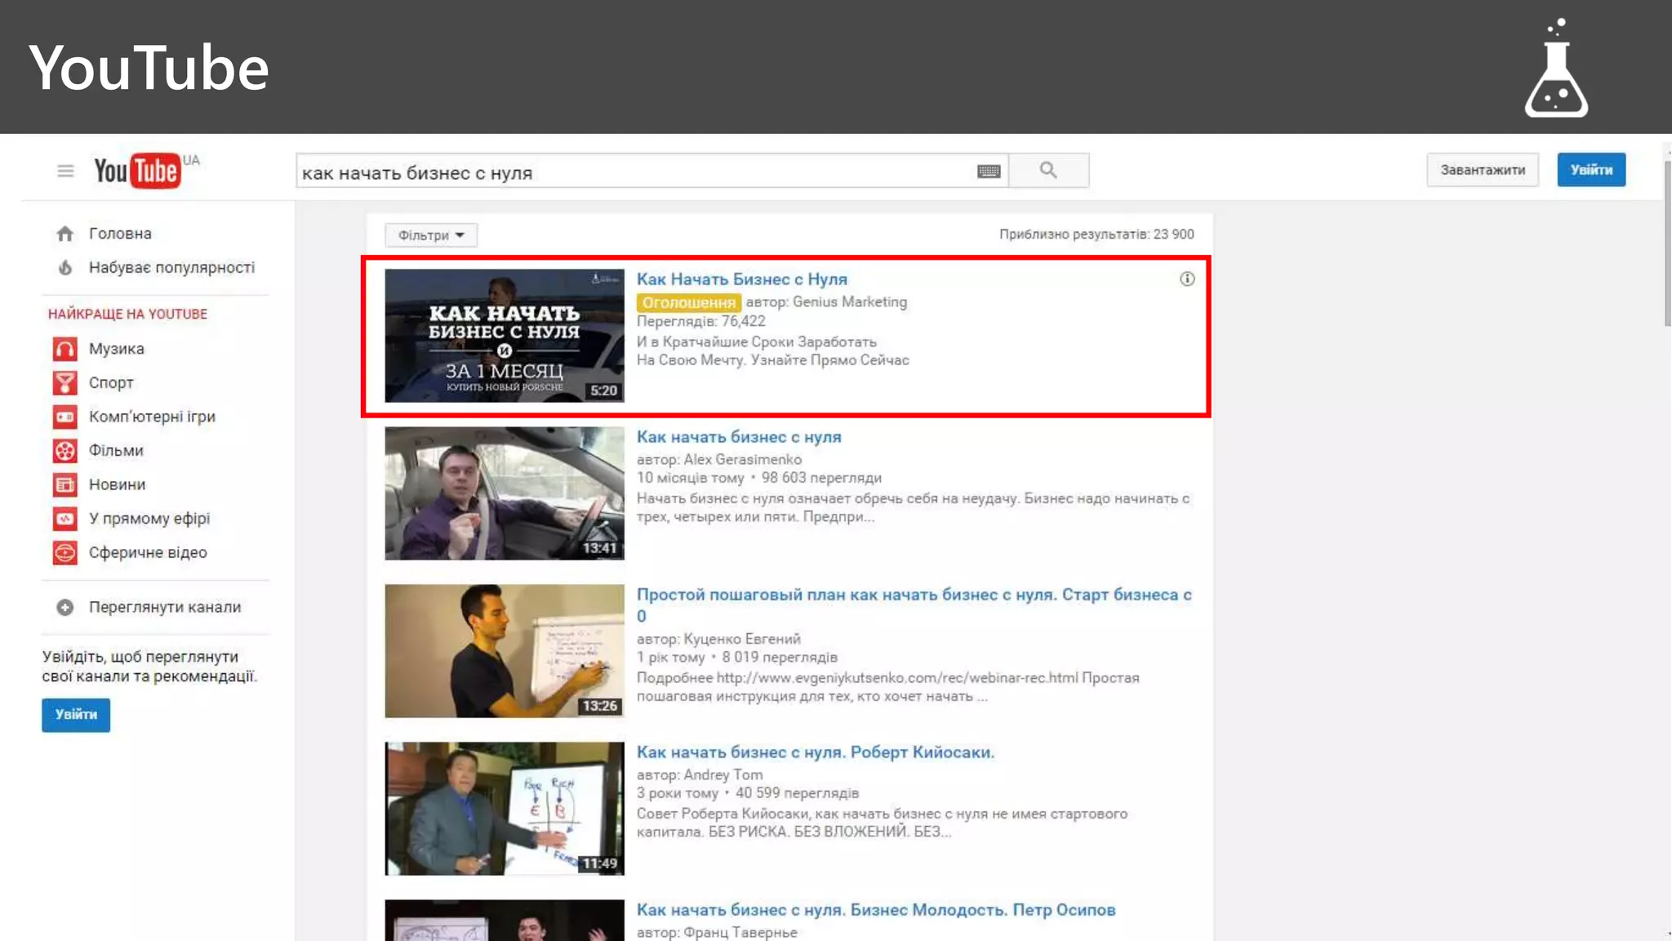Click the ad thumbnail with 5:20 duration
Screen dimensions: 1672x941
pyautogui.click(x=505, y=336)
